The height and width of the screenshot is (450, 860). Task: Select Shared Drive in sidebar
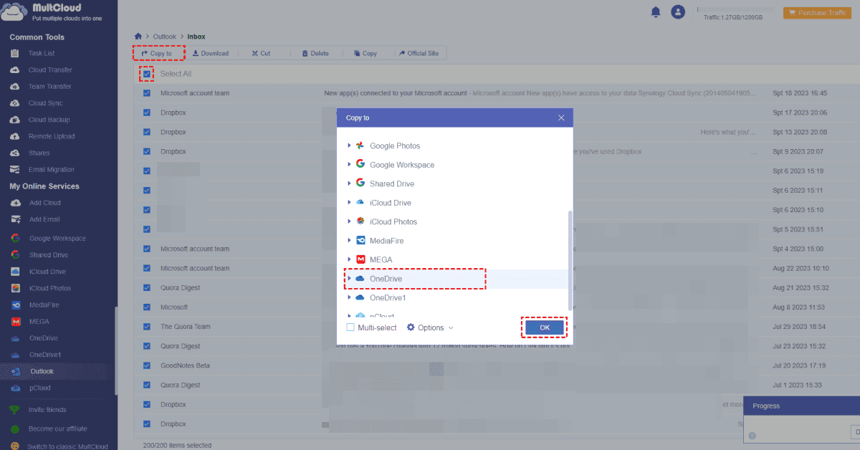[49, 255]
